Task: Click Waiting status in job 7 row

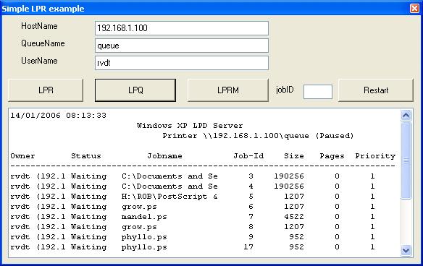Action: point(89,217)
